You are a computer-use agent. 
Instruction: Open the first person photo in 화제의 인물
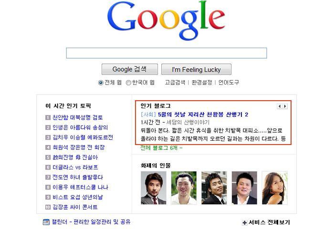[154, 188]
